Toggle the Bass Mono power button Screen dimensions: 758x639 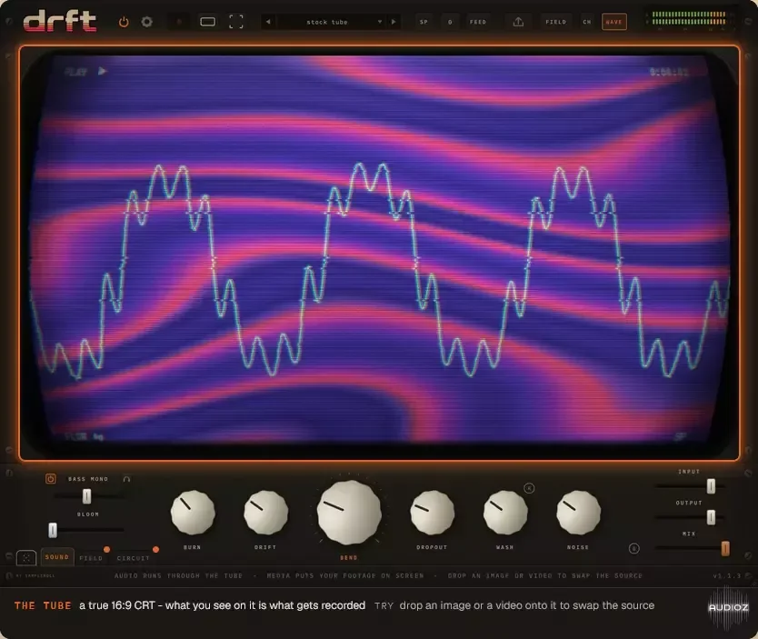tap(50, 478)
